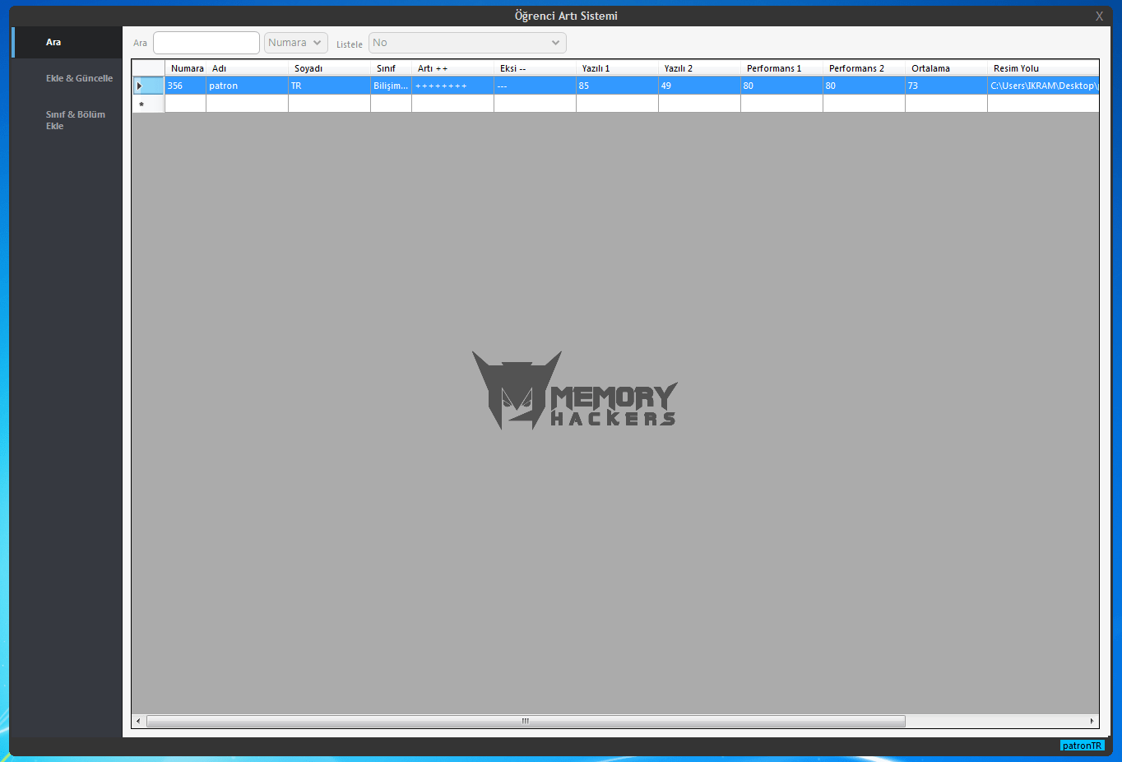Sort by the Numara column header
Image resolution: width=1122 pixels, height=762 pixels.
186,68
